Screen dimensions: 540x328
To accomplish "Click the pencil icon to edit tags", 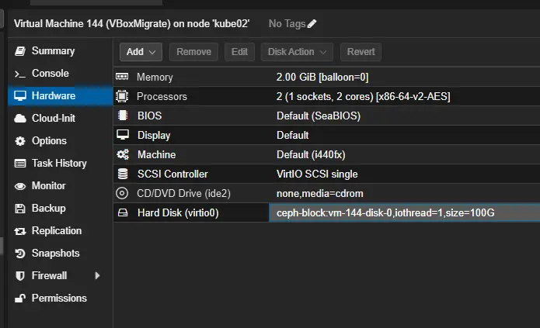I will pyautogui.click(x=312, y=23).
